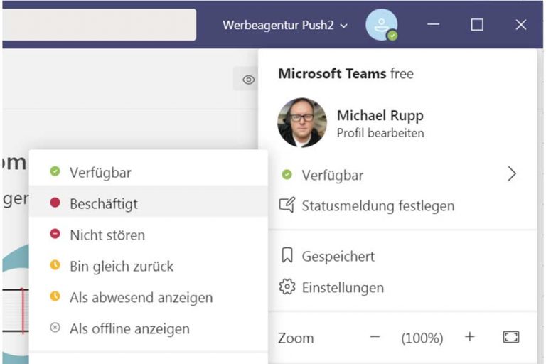The width and height of the screenshot is (546, 364).
Task: Click red Nicht stören minus icon
Action: coord(55,234)
